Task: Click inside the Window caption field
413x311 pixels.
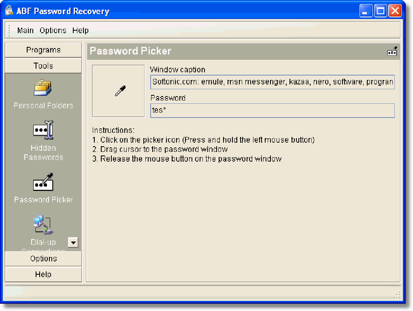Action: tap(271, 82)
